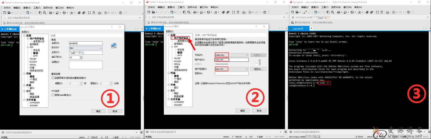Click green leaf Xagent icon in third window
431x139 pixels.
(x=371, y=12)
